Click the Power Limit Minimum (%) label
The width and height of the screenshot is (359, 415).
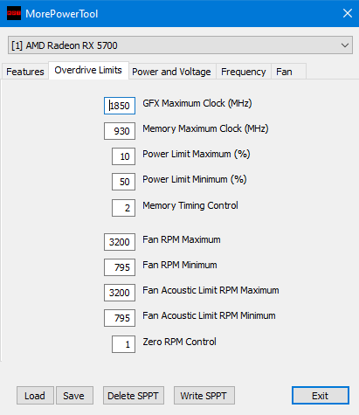pos(195,179)
